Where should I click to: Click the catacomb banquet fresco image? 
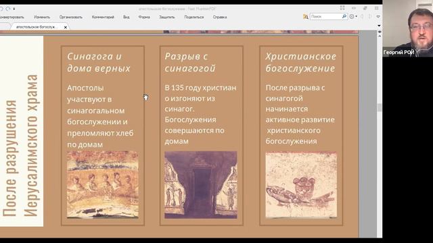(x=103, y=184)
